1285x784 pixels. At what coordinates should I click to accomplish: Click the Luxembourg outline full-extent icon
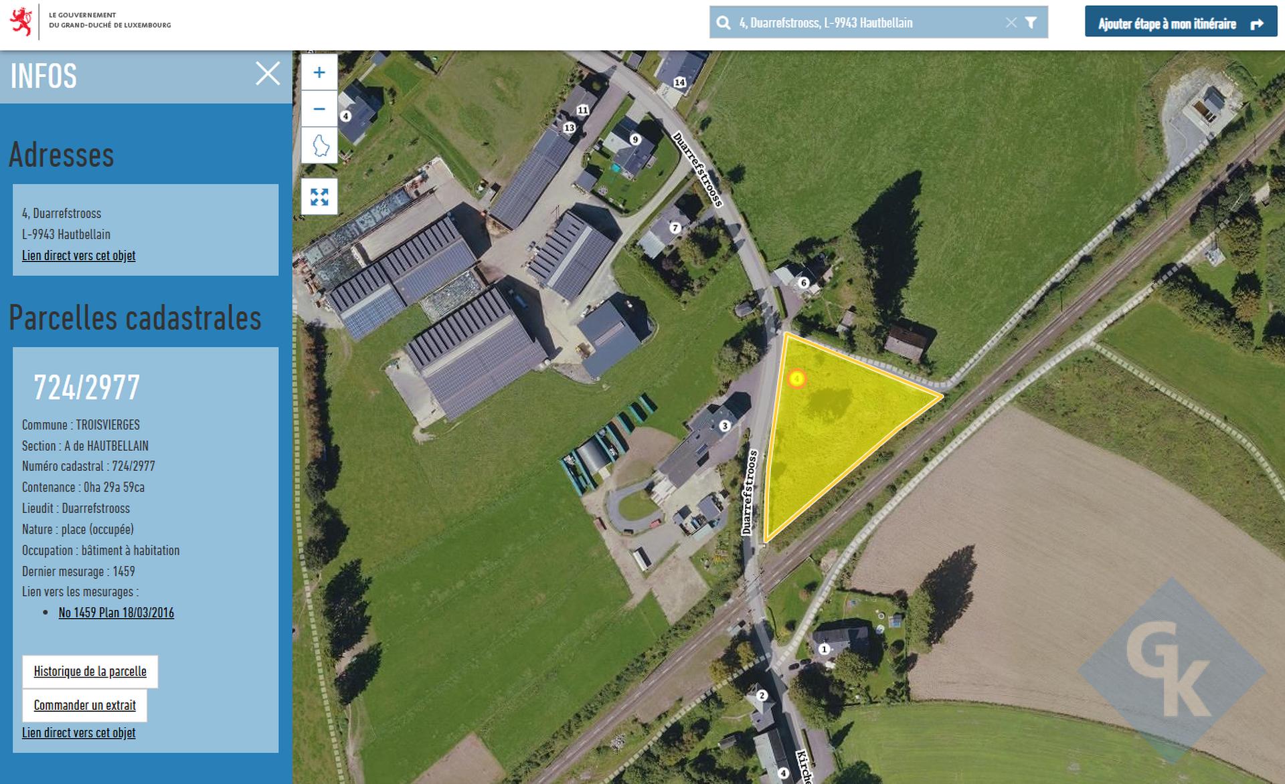(x=319, y=145)
